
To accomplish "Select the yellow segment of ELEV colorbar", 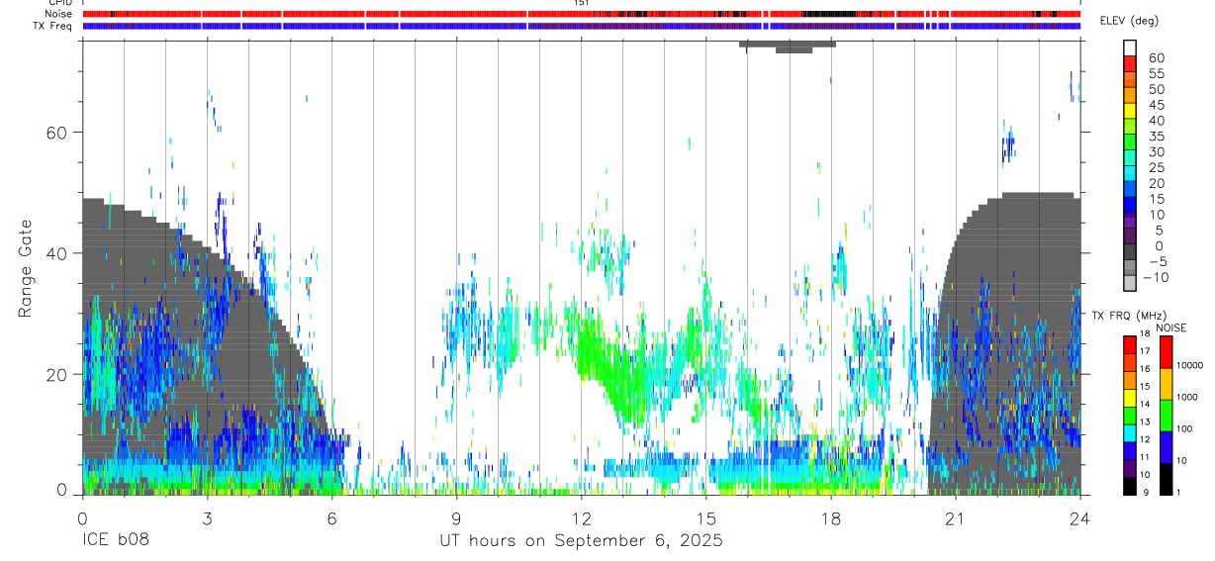I will pos(1130,111).
